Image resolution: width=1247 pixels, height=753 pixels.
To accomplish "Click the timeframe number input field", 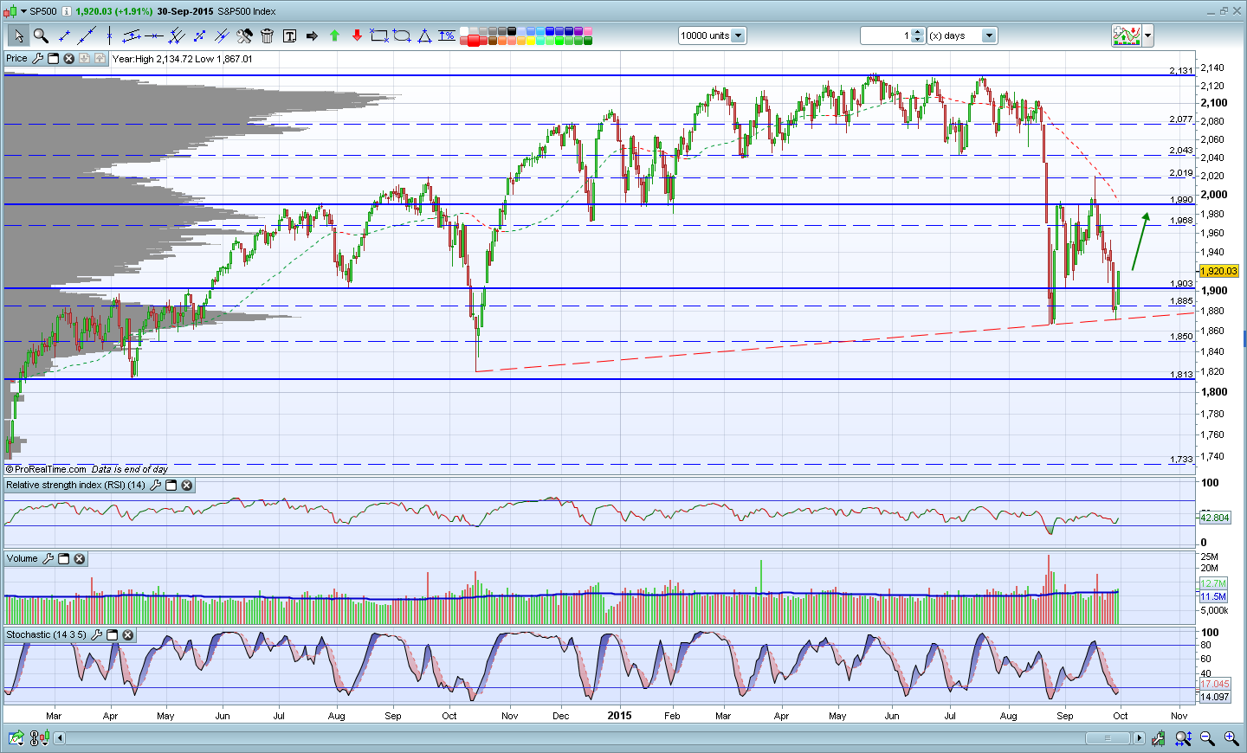I will (x=886, y=35).
